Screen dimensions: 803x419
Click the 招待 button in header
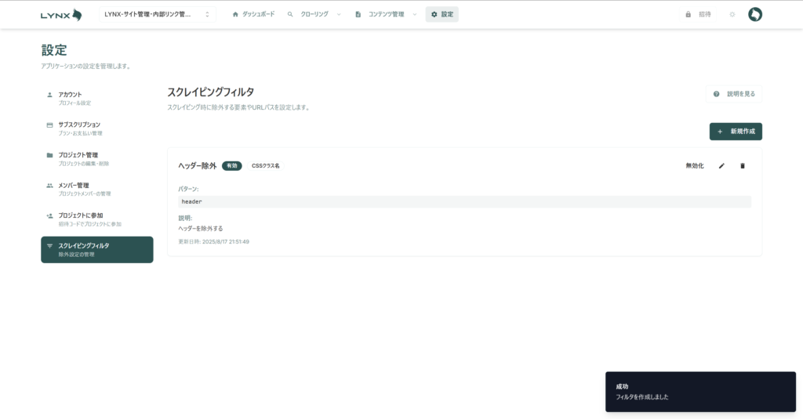(x=699, y=14)
